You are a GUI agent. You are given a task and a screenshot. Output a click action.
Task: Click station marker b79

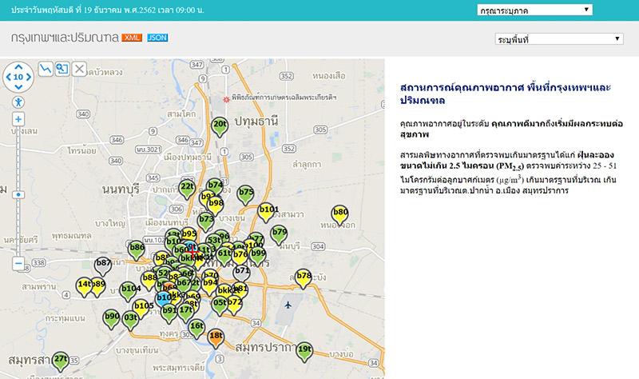coord(279,235)
